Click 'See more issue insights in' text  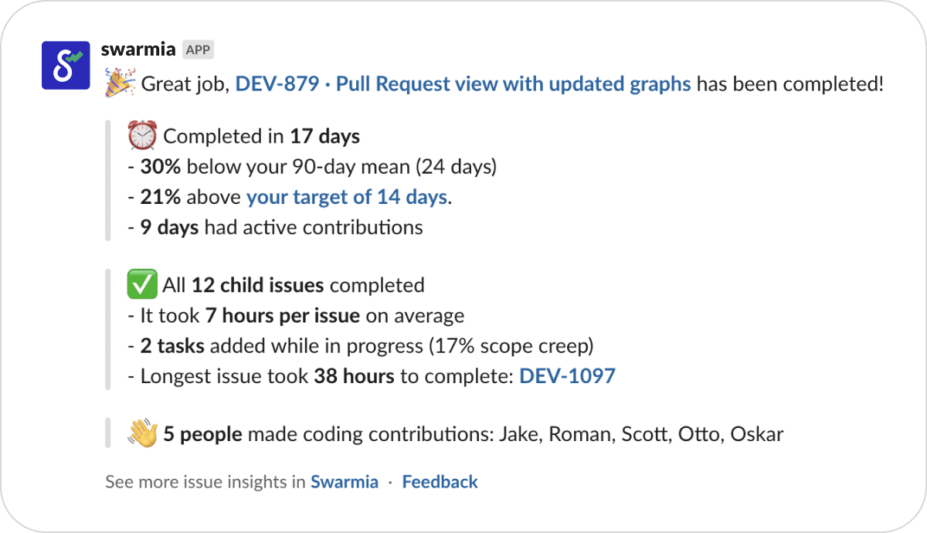click(x=205, y=482)
